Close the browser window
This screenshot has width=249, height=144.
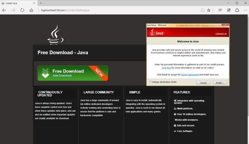click(245, 3)
